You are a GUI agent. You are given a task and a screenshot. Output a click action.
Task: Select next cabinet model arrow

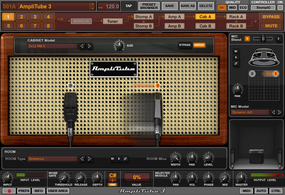pyautogui.click(x=89, y=46)
